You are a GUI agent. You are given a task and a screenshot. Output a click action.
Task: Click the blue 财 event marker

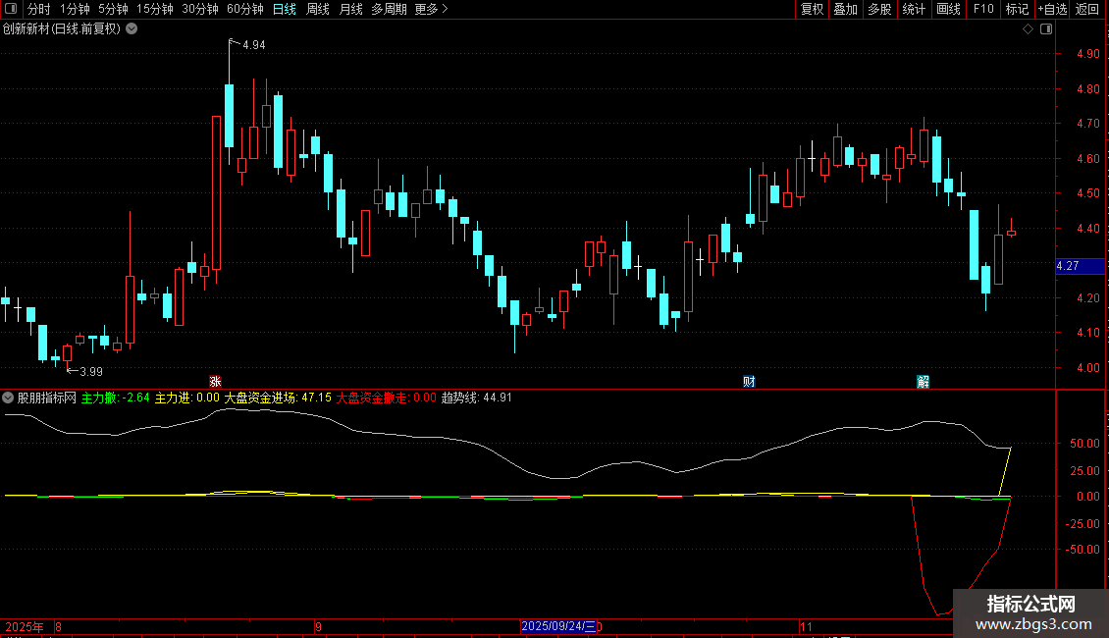[x=749, y=382]
